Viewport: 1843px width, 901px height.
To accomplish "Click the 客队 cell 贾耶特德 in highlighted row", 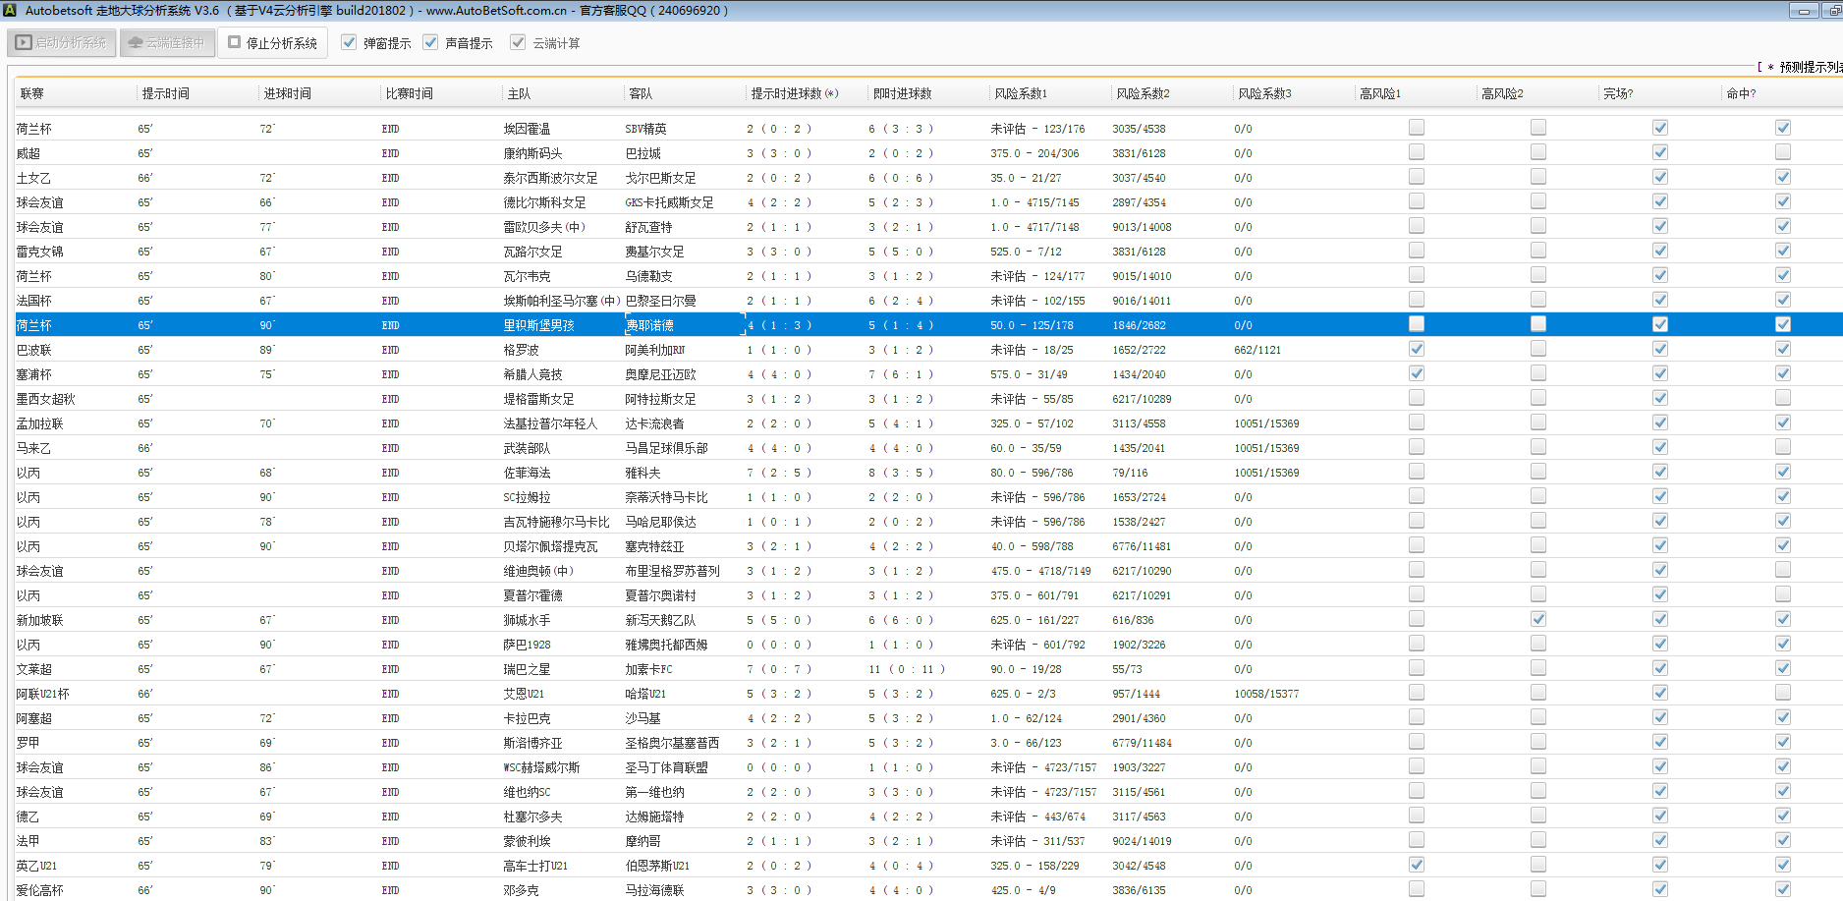I will [x=649, y=325].
